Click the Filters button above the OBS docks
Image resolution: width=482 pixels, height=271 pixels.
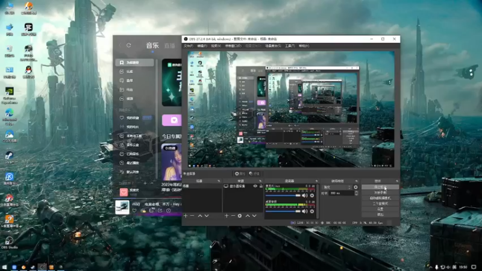coord(254,173)
